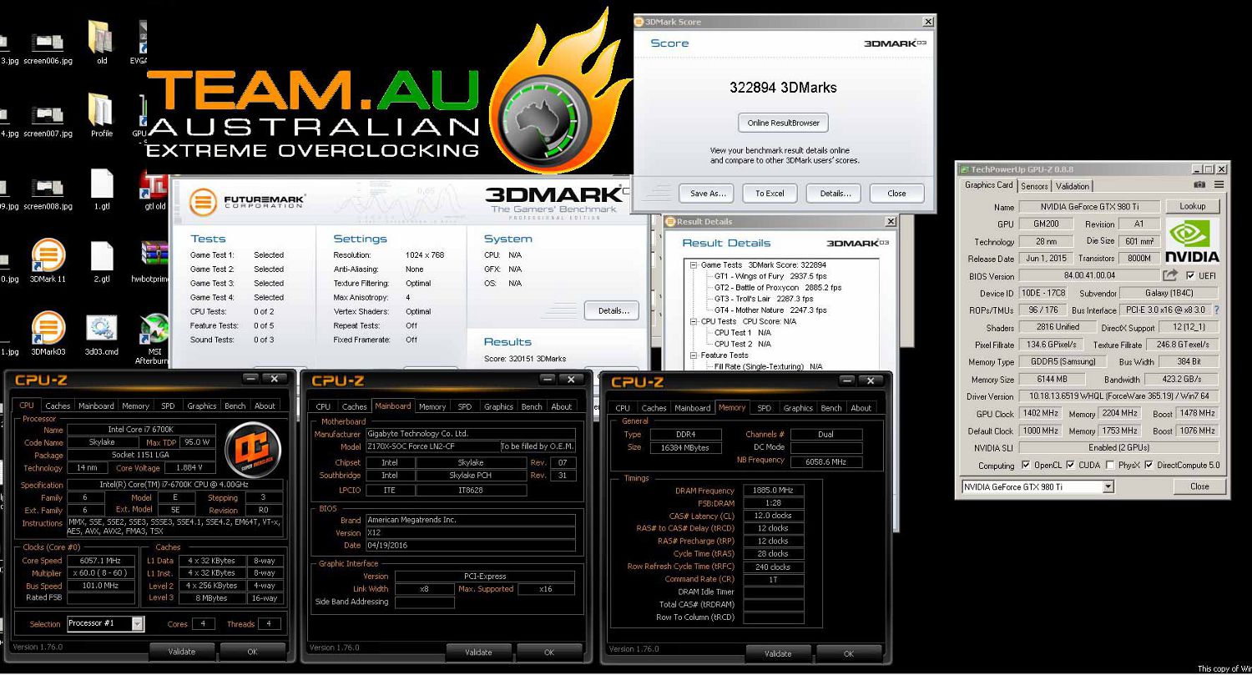This screenshot has width=1252, height=675.
Task: Click the Futuremark Corporation logo
Action: [247, 202]
